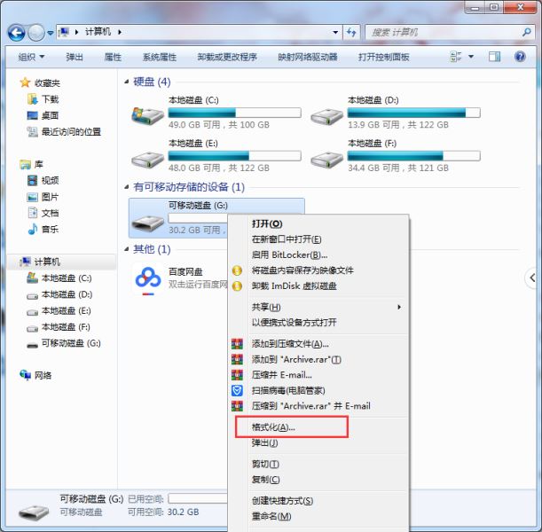This screenshot has width=542, height=532.
Task: Choose 弹出(J) in the context menu
Action: pos(318,442)
